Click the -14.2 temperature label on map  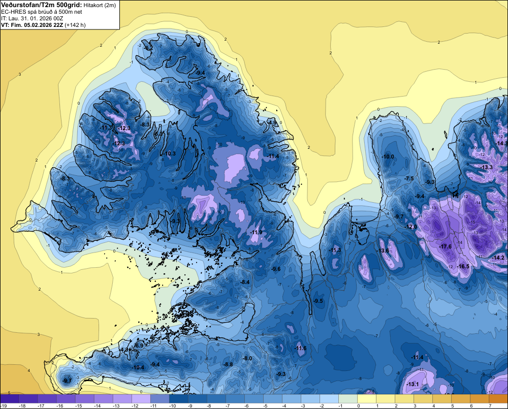498,258
